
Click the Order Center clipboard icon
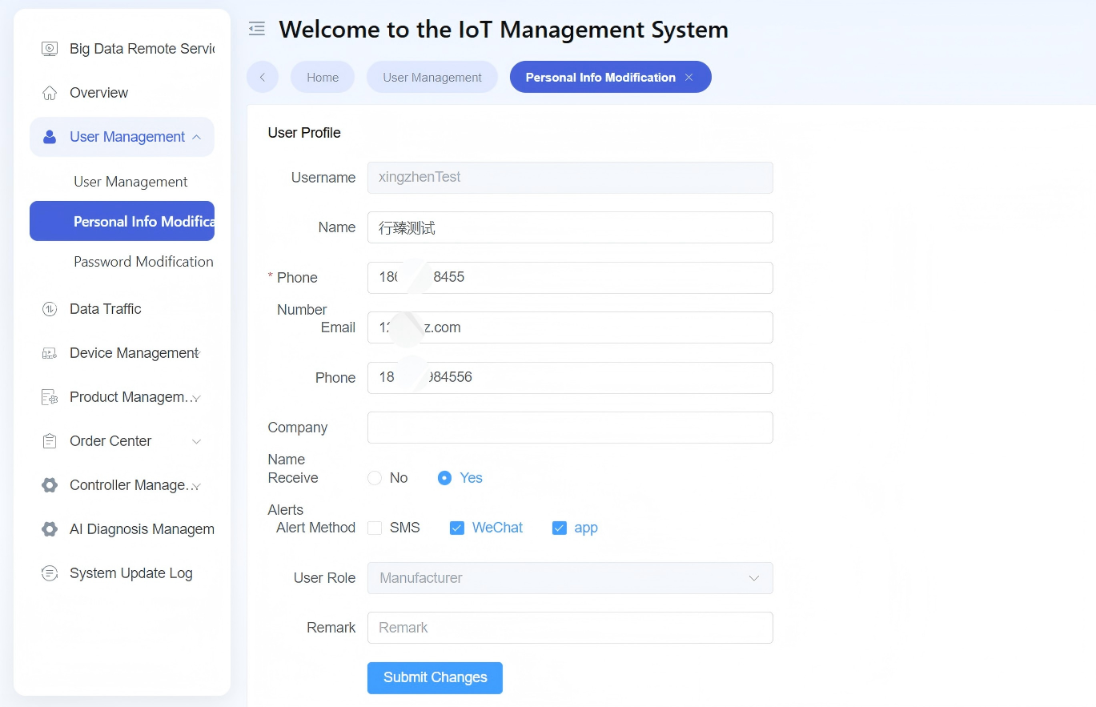(x=50, y=441)
